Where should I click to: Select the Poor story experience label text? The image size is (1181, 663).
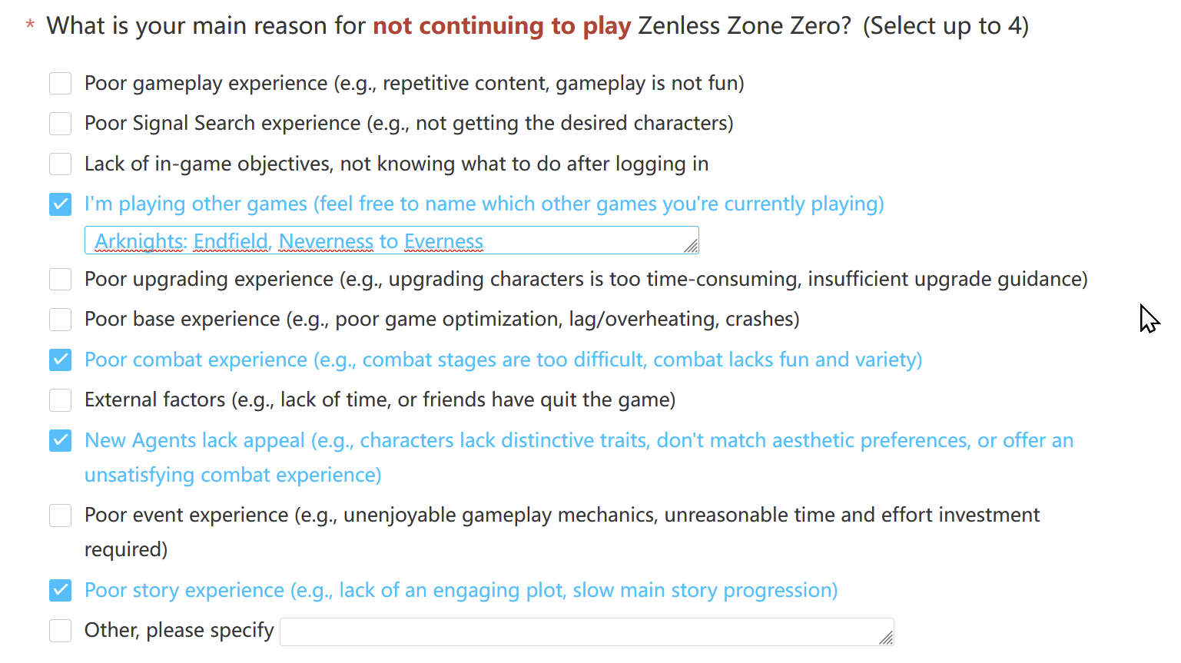coord(461,590)
